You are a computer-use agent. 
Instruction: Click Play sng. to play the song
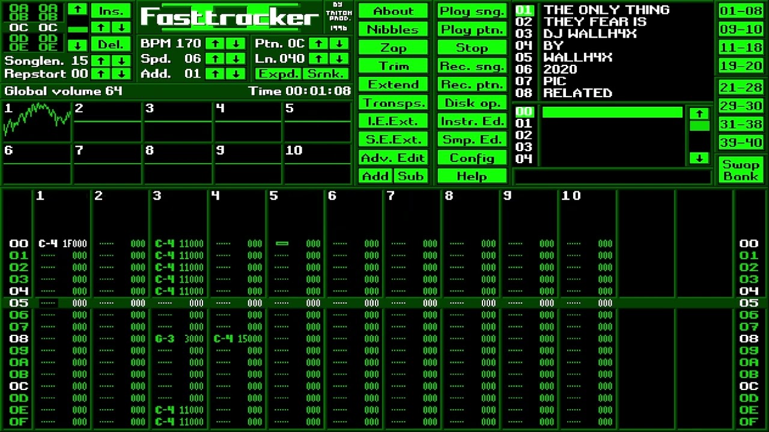pyautogui.click(x=472, y=11)
